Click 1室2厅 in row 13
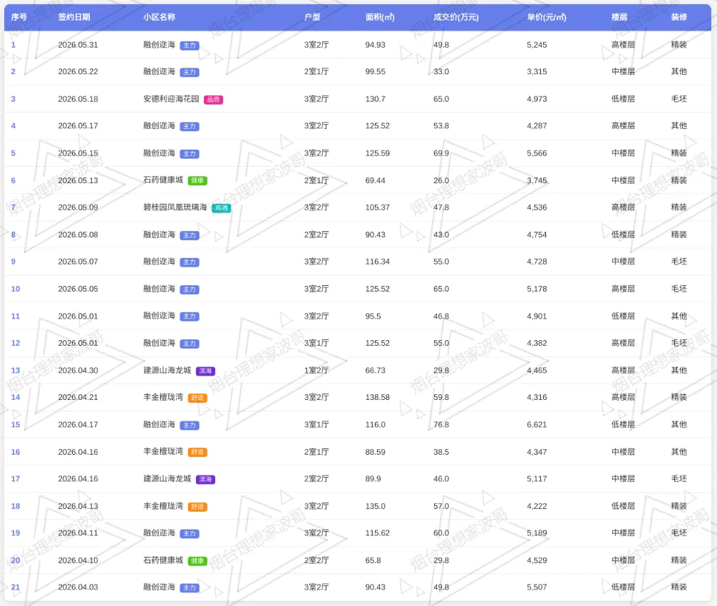Image resolution: width=717 pixels, height=606 pixels. [316, 370]
